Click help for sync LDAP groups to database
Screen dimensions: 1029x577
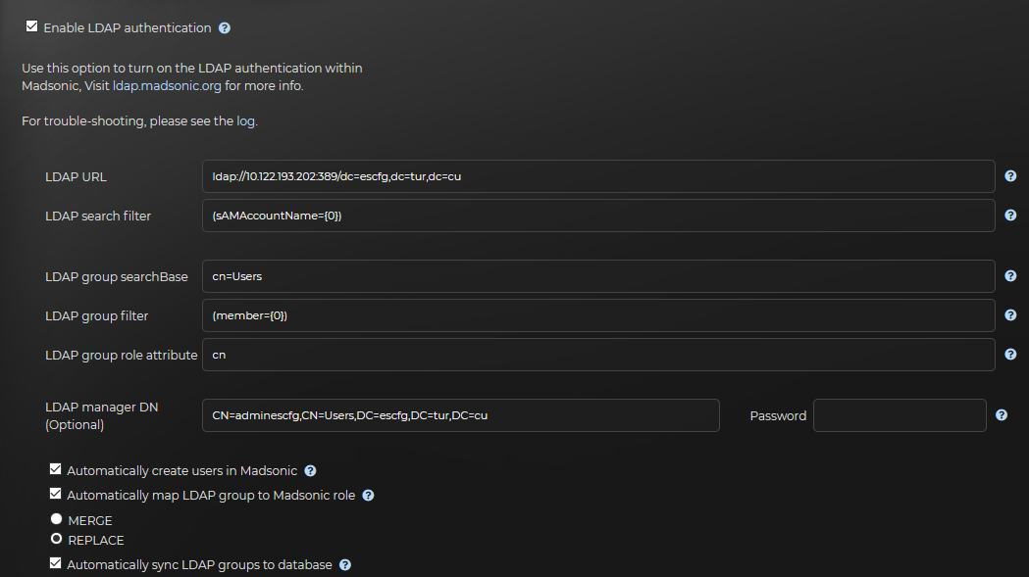click(345, 565)
